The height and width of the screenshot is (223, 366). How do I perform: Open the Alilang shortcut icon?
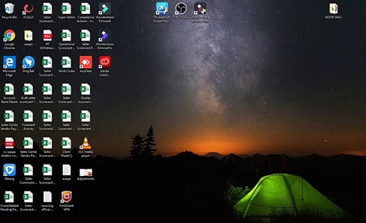point(9,170)
